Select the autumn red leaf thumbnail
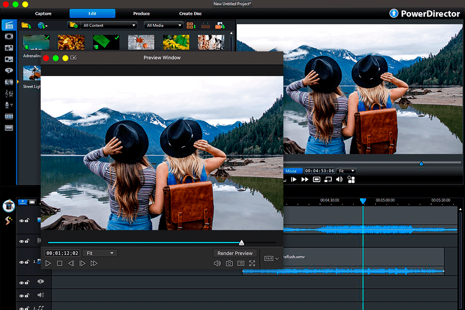The height and width of the screenshot is (310, 465). click(141, 42)
